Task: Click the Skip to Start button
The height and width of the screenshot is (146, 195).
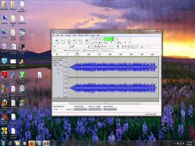Action: point(74,41)
